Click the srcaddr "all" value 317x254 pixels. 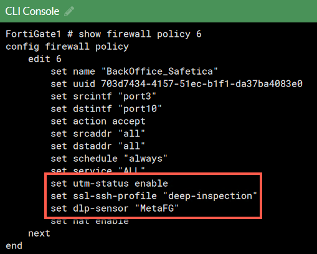[x=131, y=134]
